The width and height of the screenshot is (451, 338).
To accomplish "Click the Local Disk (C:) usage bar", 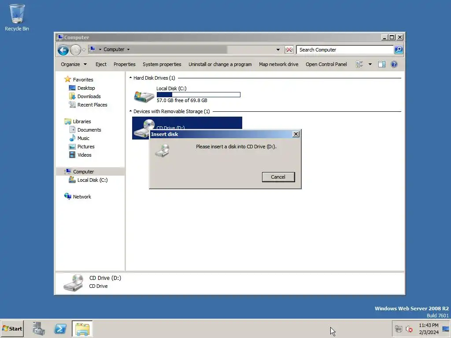I will click(x=199, y=95).
